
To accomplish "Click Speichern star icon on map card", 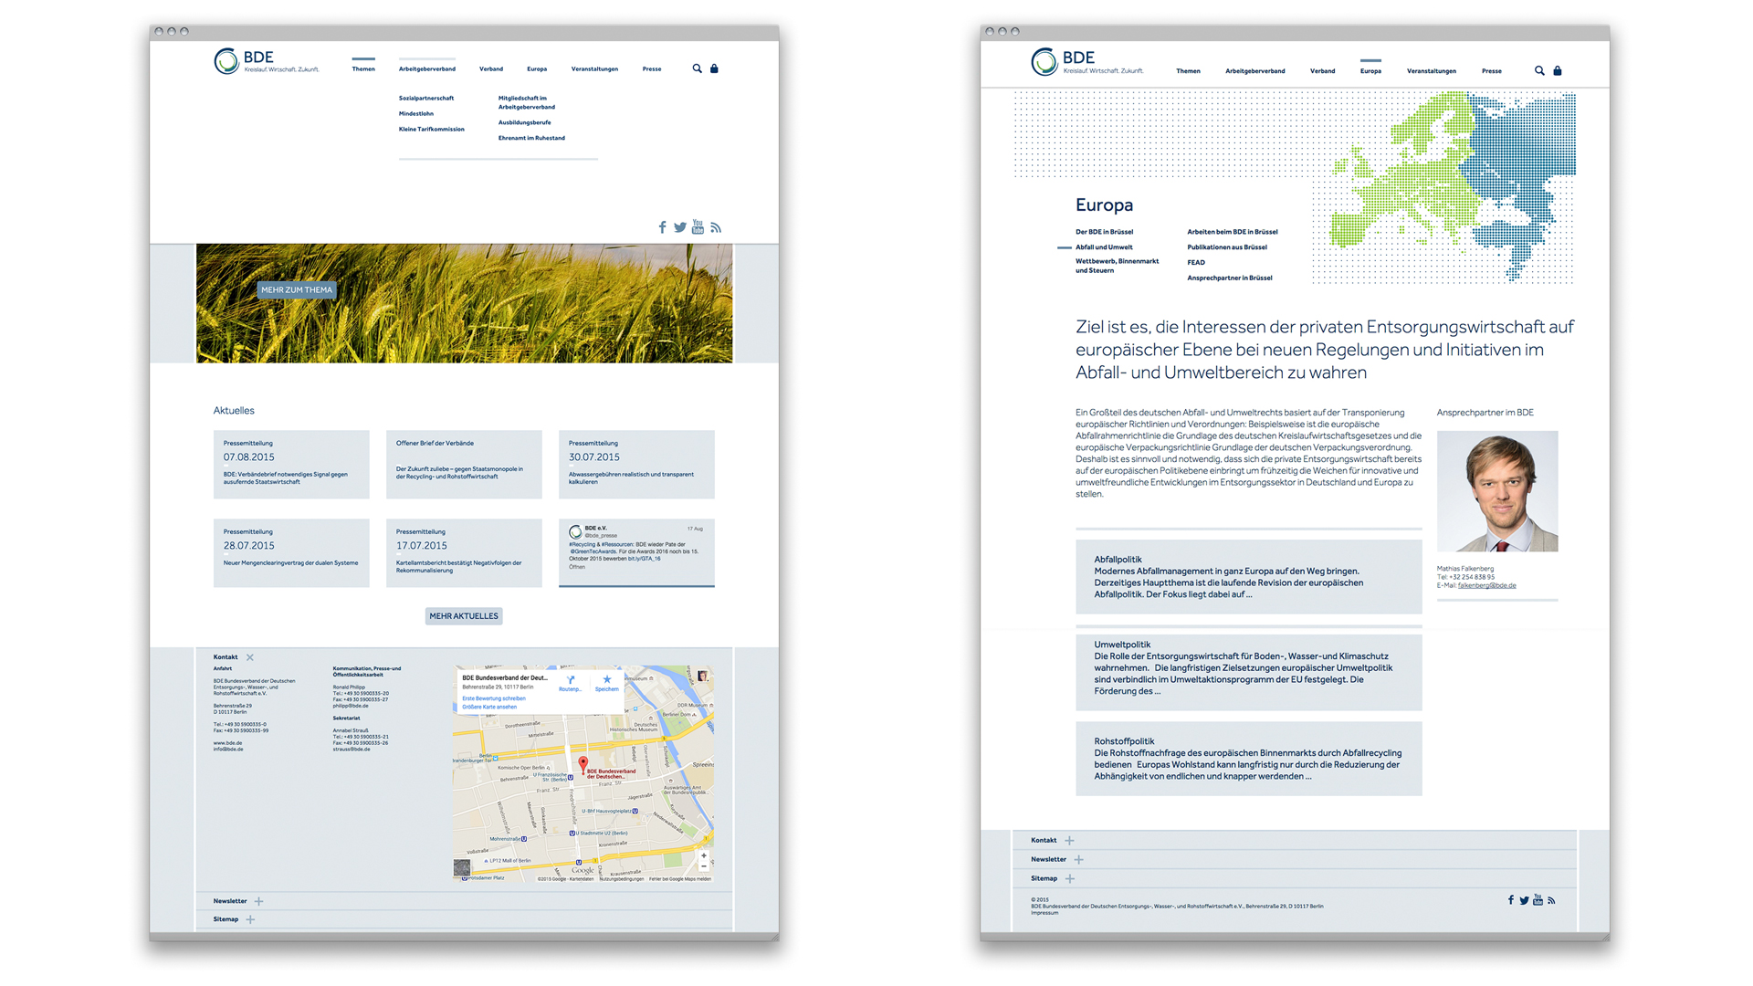I will click(x=607, y=683).
